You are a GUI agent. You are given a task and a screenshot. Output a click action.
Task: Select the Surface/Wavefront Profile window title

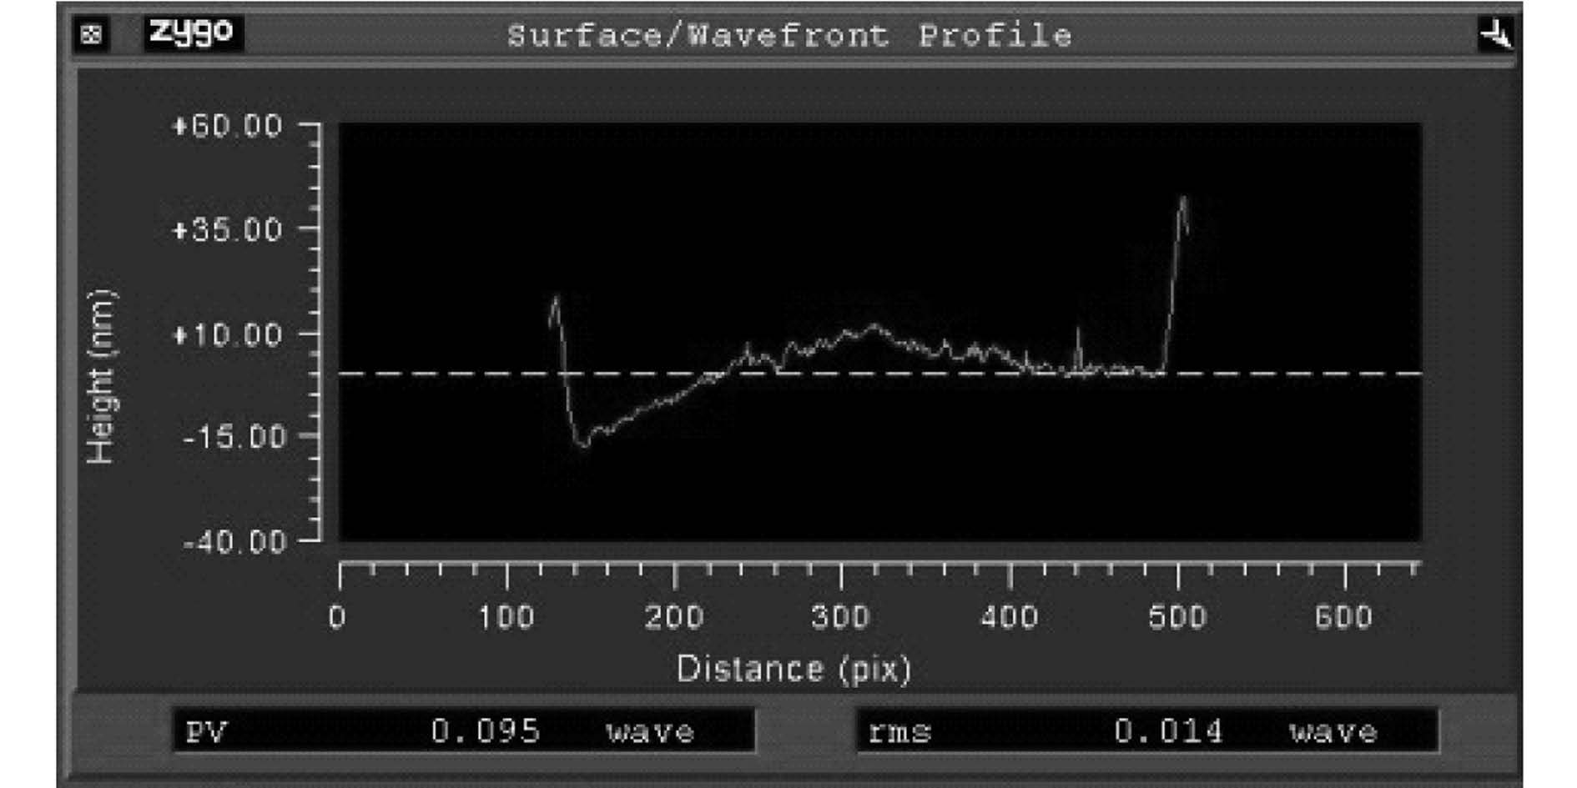789,36
